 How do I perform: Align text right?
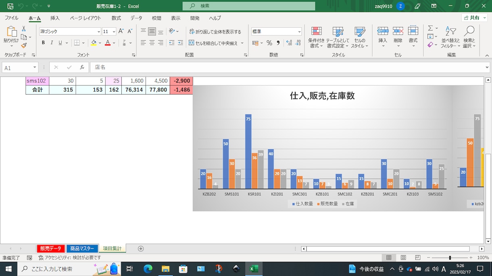[x=161, y=43]
